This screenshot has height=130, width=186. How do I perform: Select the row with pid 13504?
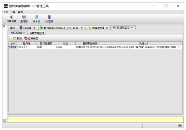point(91,47)
